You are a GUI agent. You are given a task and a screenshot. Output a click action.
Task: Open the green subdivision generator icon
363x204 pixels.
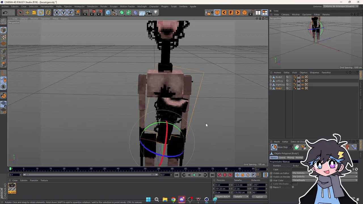(122, 12)
